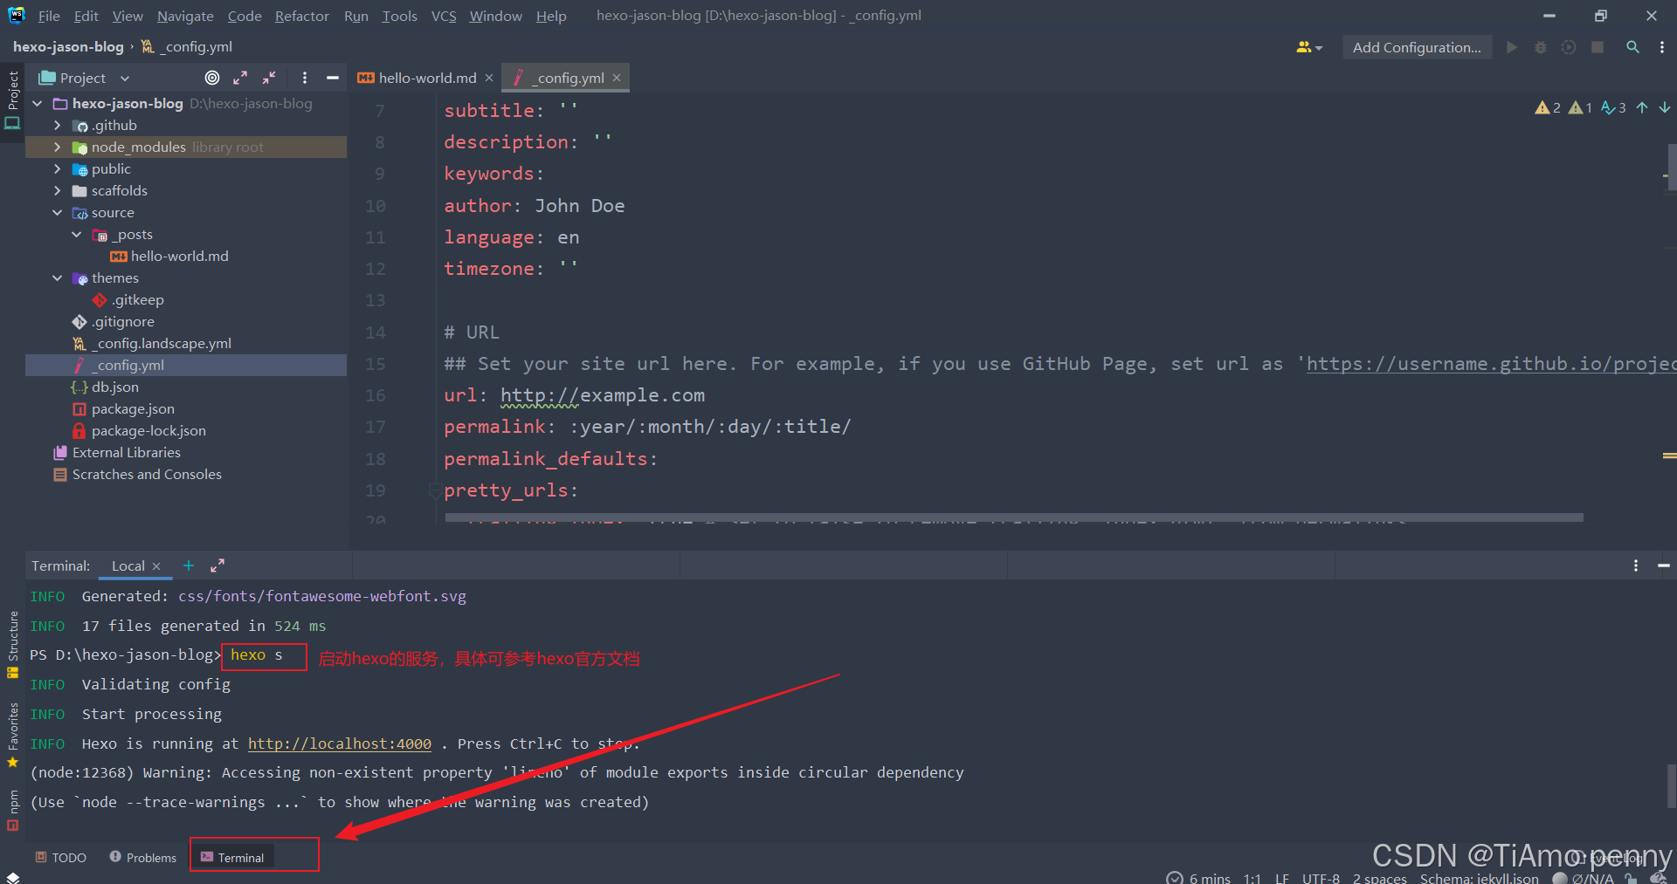Toggle the Structure tool window
Screen dimensions: 1677x884
(x=12, y=643)
